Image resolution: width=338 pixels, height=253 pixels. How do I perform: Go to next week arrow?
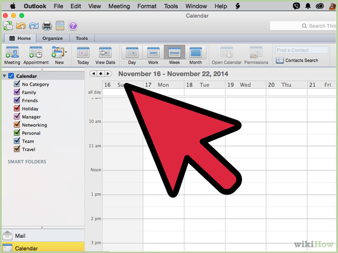108,74
